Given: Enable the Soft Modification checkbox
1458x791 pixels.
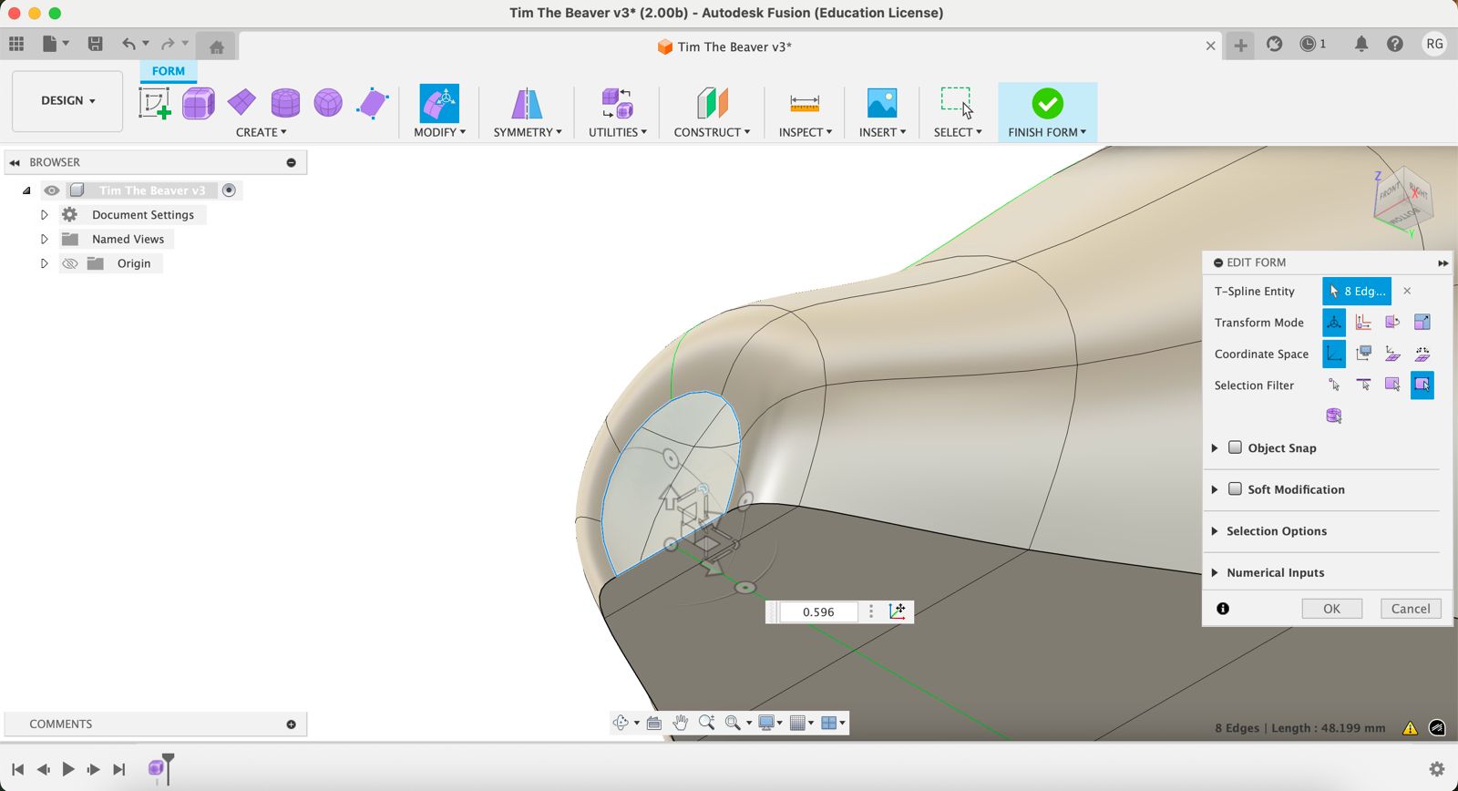Looking at the screenshot, I should (x=1235, y=489).
